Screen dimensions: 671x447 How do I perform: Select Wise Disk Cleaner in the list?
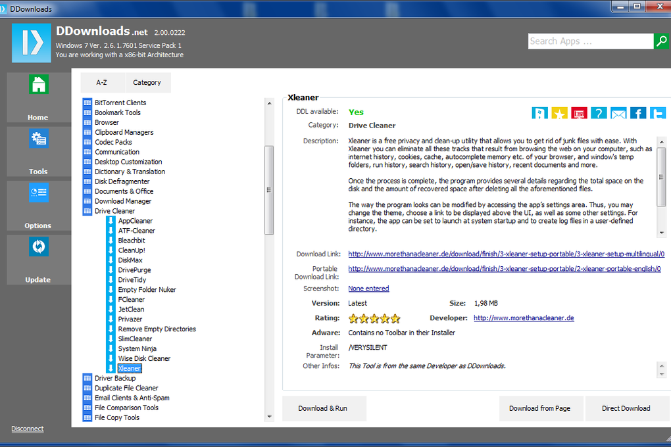(x=144, y=358)
